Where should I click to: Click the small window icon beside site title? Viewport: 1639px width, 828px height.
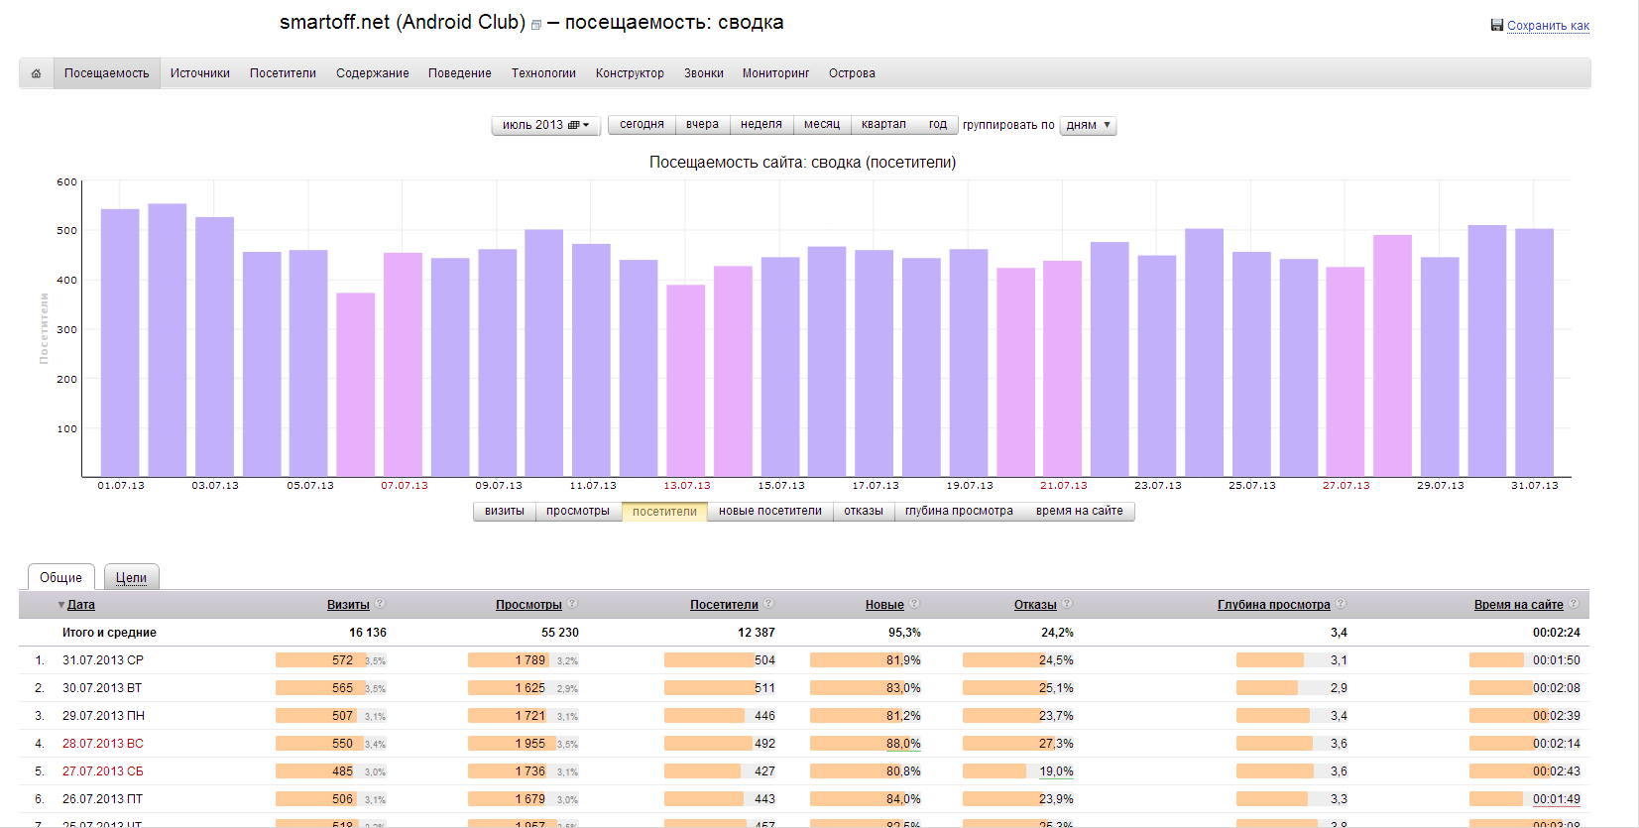[536, 25]
